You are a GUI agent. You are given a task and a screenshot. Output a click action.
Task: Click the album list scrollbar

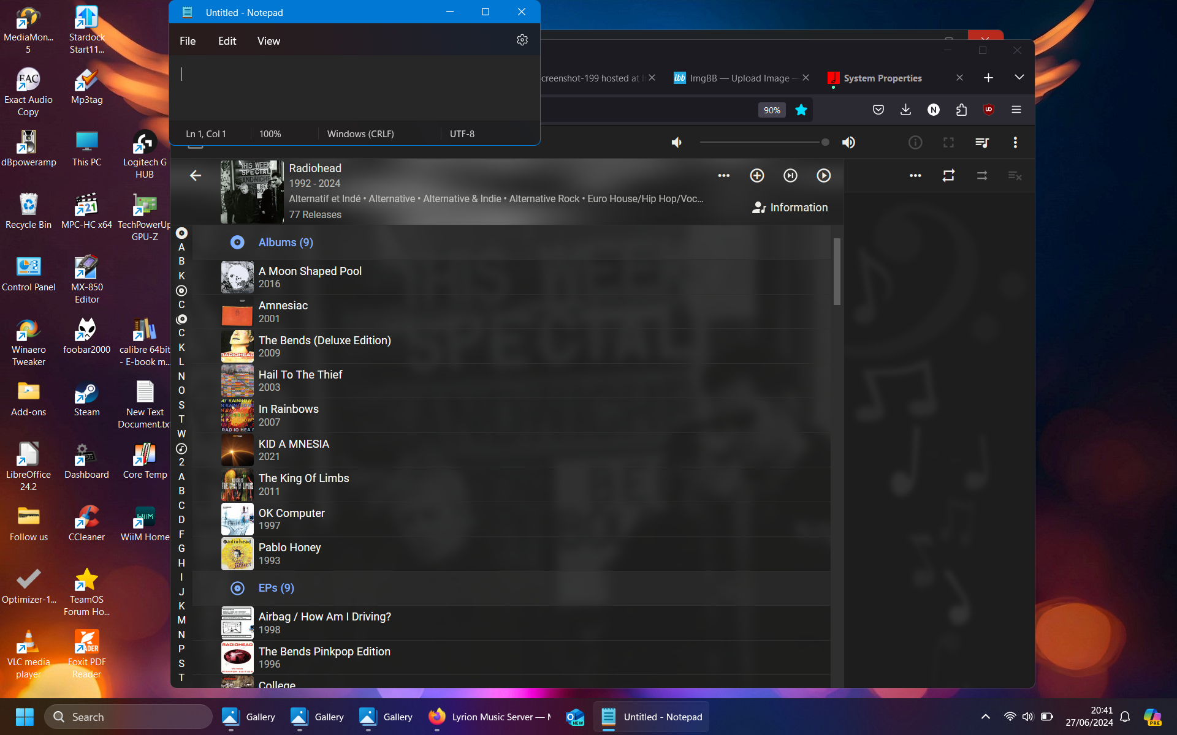point(837,271)
